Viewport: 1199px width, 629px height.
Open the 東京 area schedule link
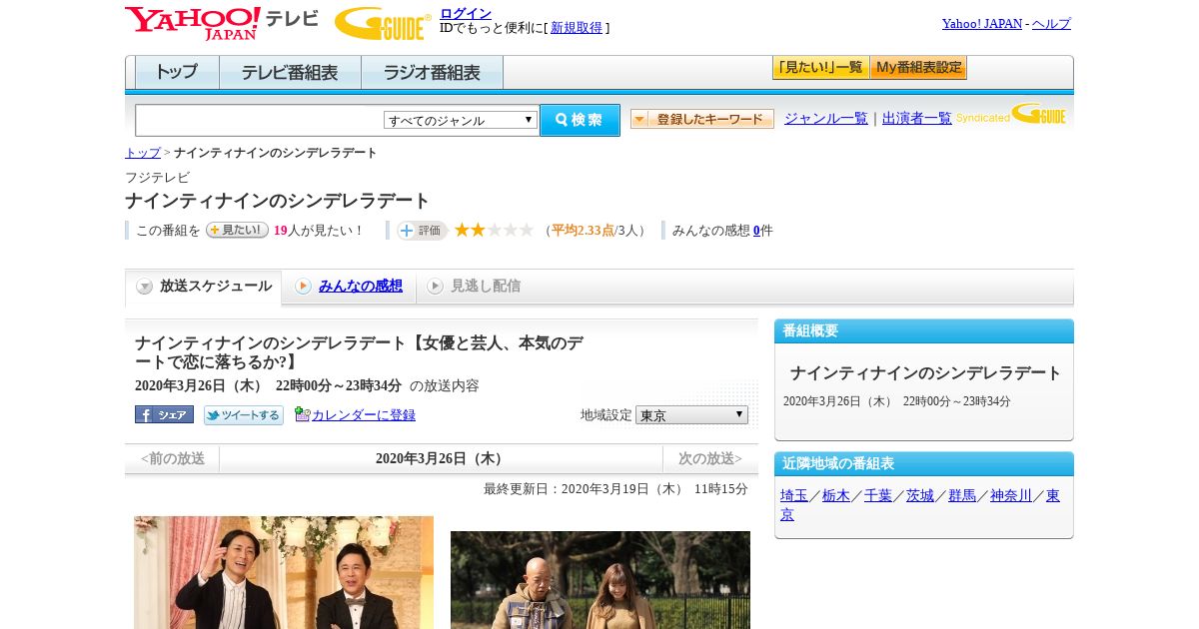coord(1053,495)
